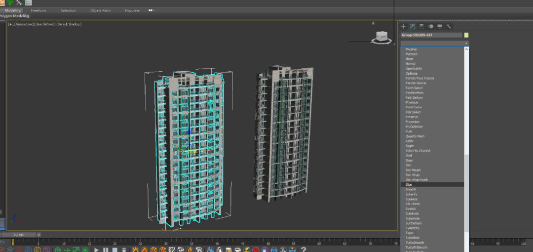Open the [User Defined] viewport menu
The width and height of the screenshot is (533, 252).
[x=44, y=24]
